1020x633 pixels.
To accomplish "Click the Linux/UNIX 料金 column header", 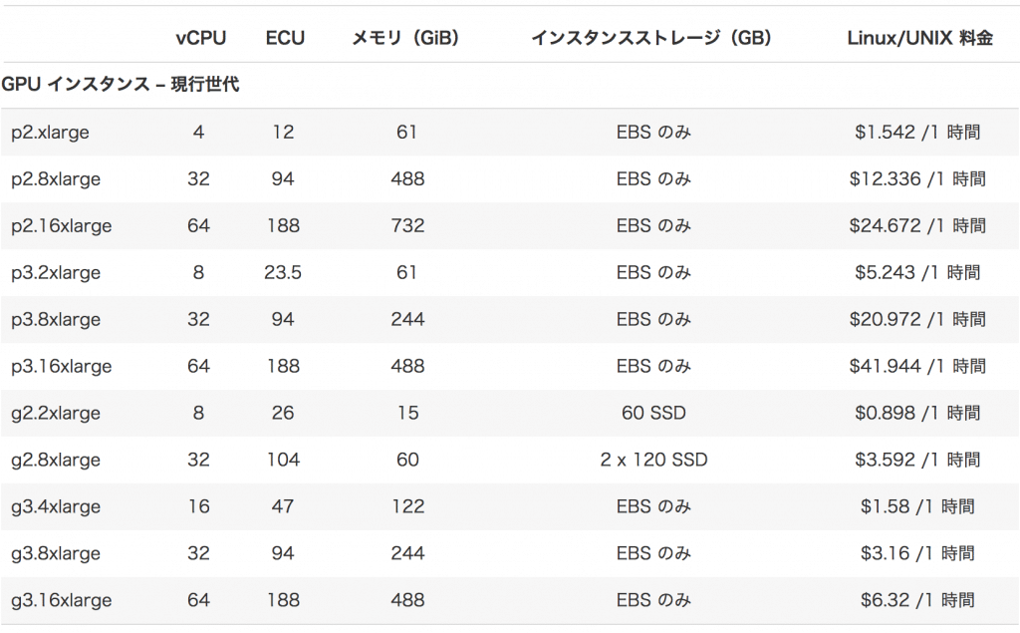I will [919, 38].
